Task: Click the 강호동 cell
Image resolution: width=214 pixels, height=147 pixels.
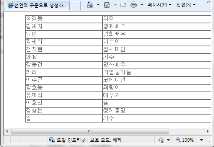Action: (64, 88)
